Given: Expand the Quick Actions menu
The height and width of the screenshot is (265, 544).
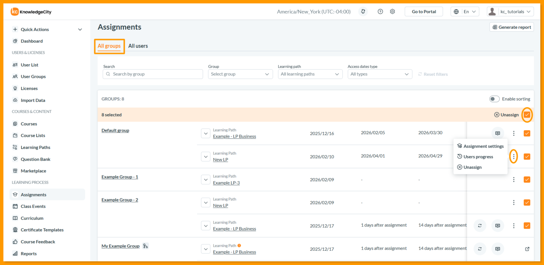Looking at the screenshot, I should 48,29.
